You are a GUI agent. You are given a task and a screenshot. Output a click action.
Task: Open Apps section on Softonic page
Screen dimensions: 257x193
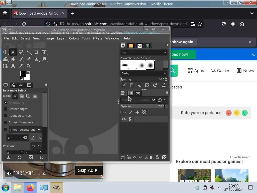196,71
